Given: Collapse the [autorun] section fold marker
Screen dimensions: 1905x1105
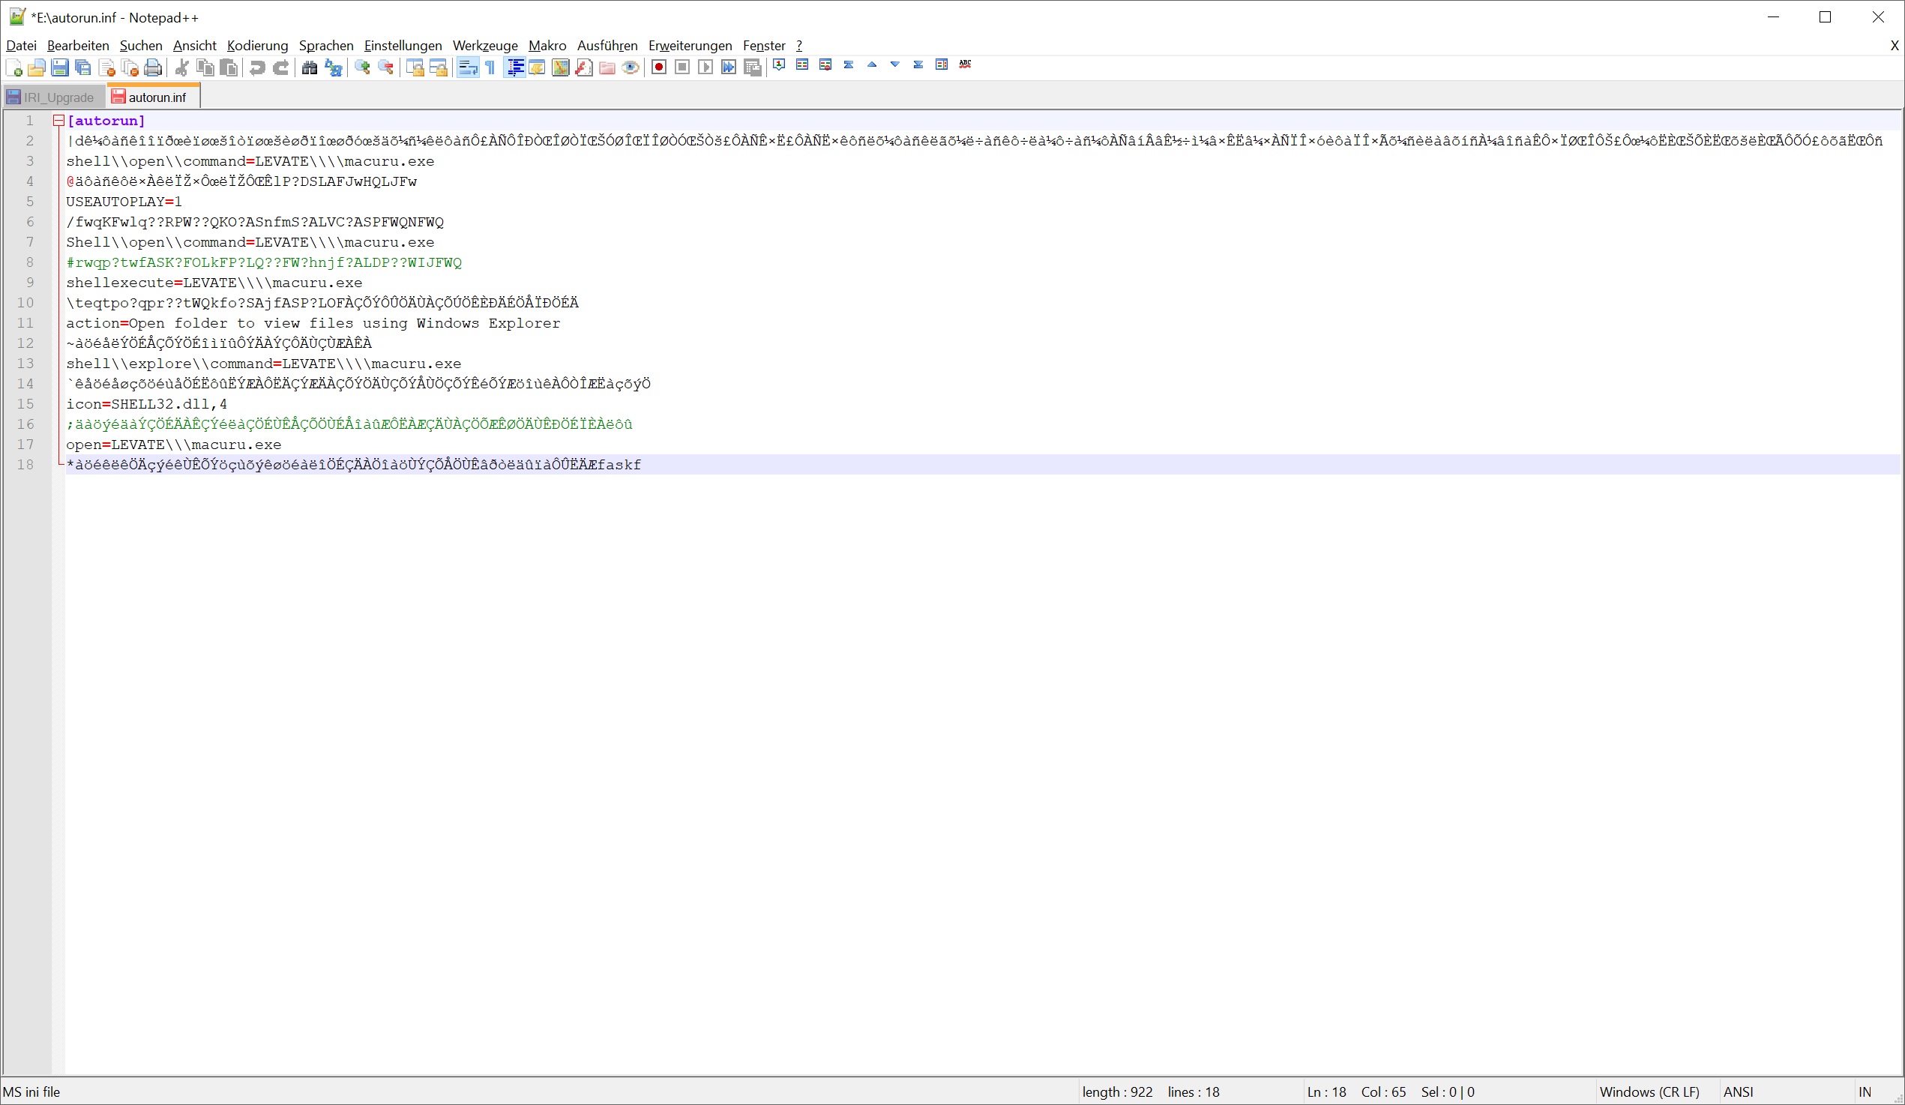Looking at the screenshot, I should point(58,121).
